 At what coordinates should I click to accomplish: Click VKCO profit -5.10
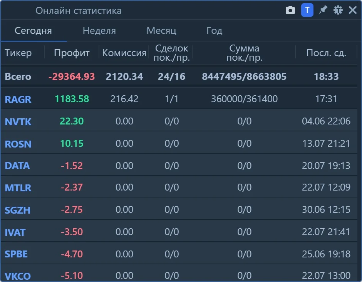point(72,275)
